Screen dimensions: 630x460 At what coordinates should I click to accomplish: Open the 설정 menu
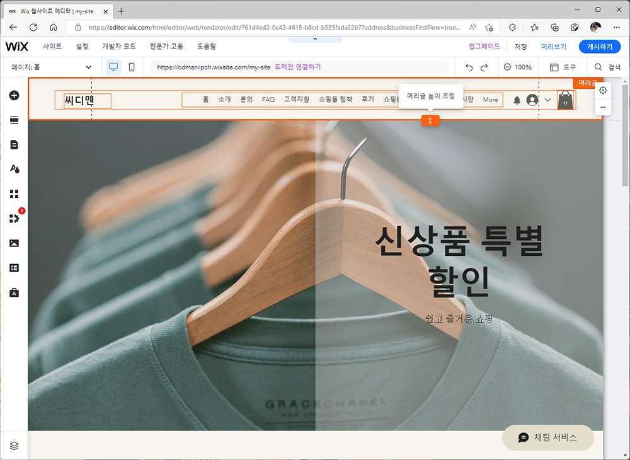(x=82, y=46)
